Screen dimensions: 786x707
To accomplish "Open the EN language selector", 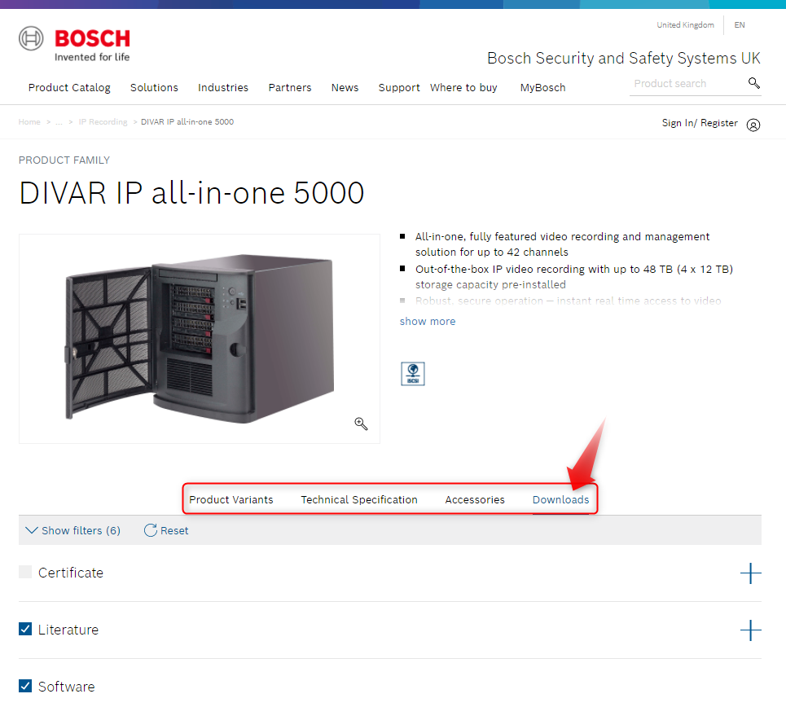I will (x=739, y=25).
